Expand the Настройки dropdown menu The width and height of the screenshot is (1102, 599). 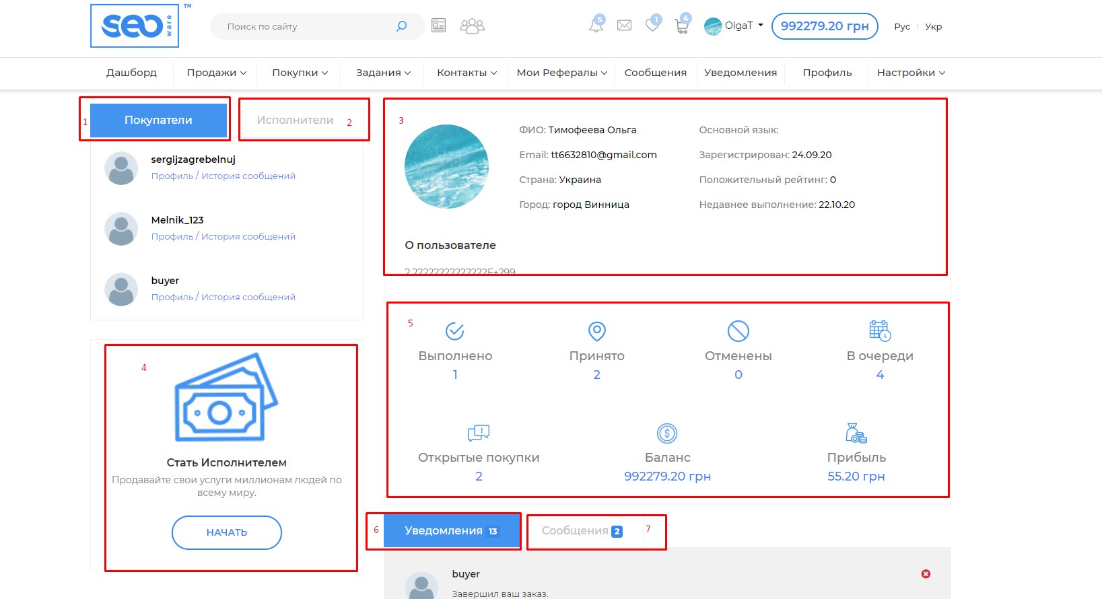910,73
